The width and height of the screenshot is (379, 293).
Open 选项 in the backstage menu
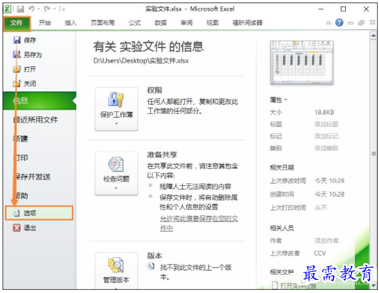click(39, 213)
